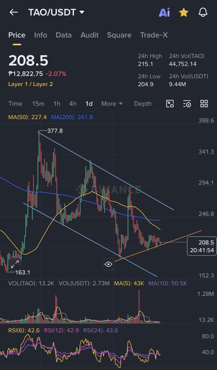Image resolution: width=217 pixels, height=370 pixels.
Task: Select the 4h chart interval
Action: [x=73, y=104]
